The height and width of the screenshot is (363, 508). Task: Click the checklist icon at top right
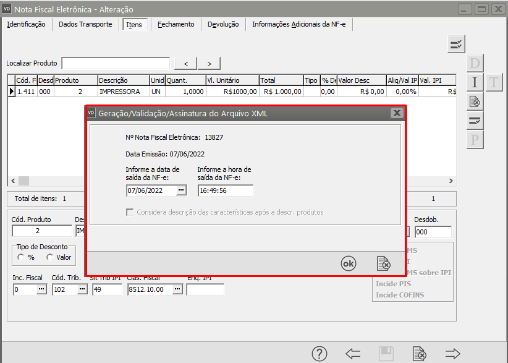point(456,44)
